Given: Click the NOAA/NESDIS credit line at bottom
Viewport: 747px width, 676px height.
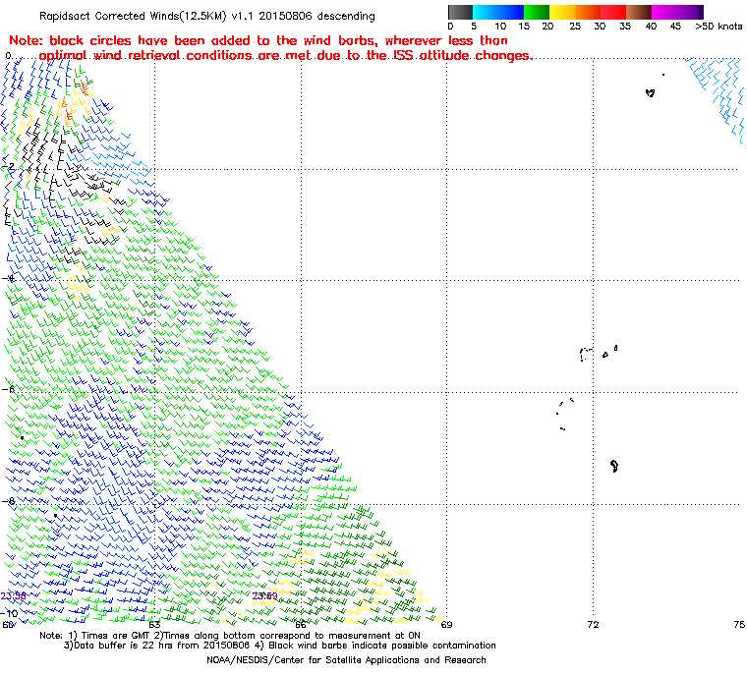Looking at the screenshot, I should pyautogui.click(x=346, y=660).
